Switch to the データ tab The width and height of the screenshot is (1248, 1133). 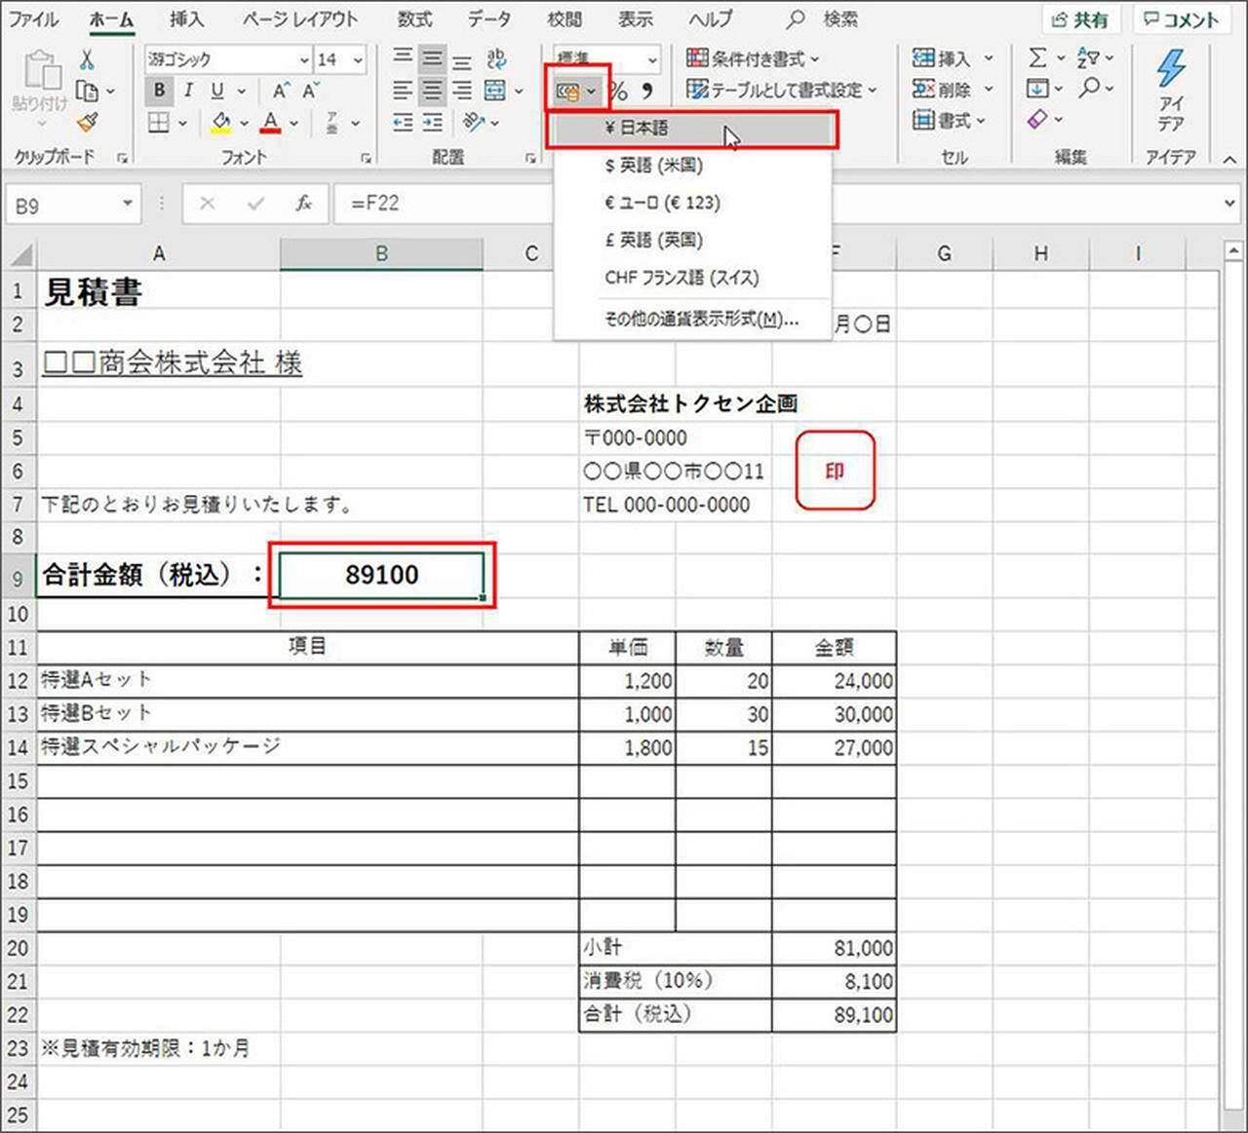(488, 19)
